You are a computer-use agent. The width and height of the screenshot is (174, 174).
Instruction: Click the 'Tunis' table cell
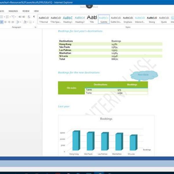pyautogui.click(x=89, y=93)
